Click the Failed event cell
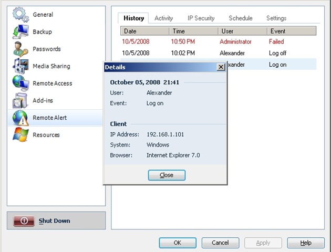 276,41
